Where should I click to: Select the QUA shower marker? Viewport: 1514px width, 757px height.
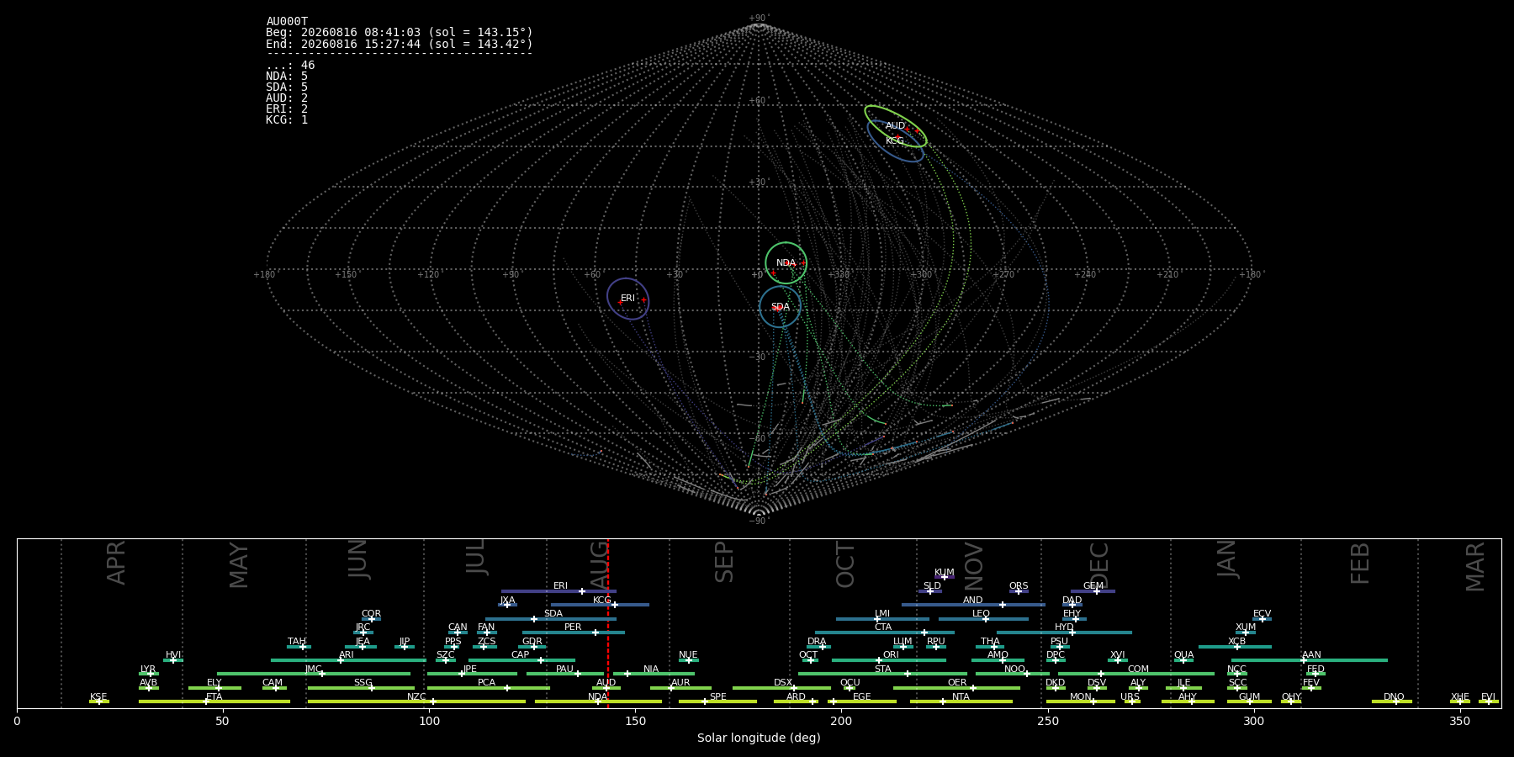pyautogui.click(x=1183, y=660)
